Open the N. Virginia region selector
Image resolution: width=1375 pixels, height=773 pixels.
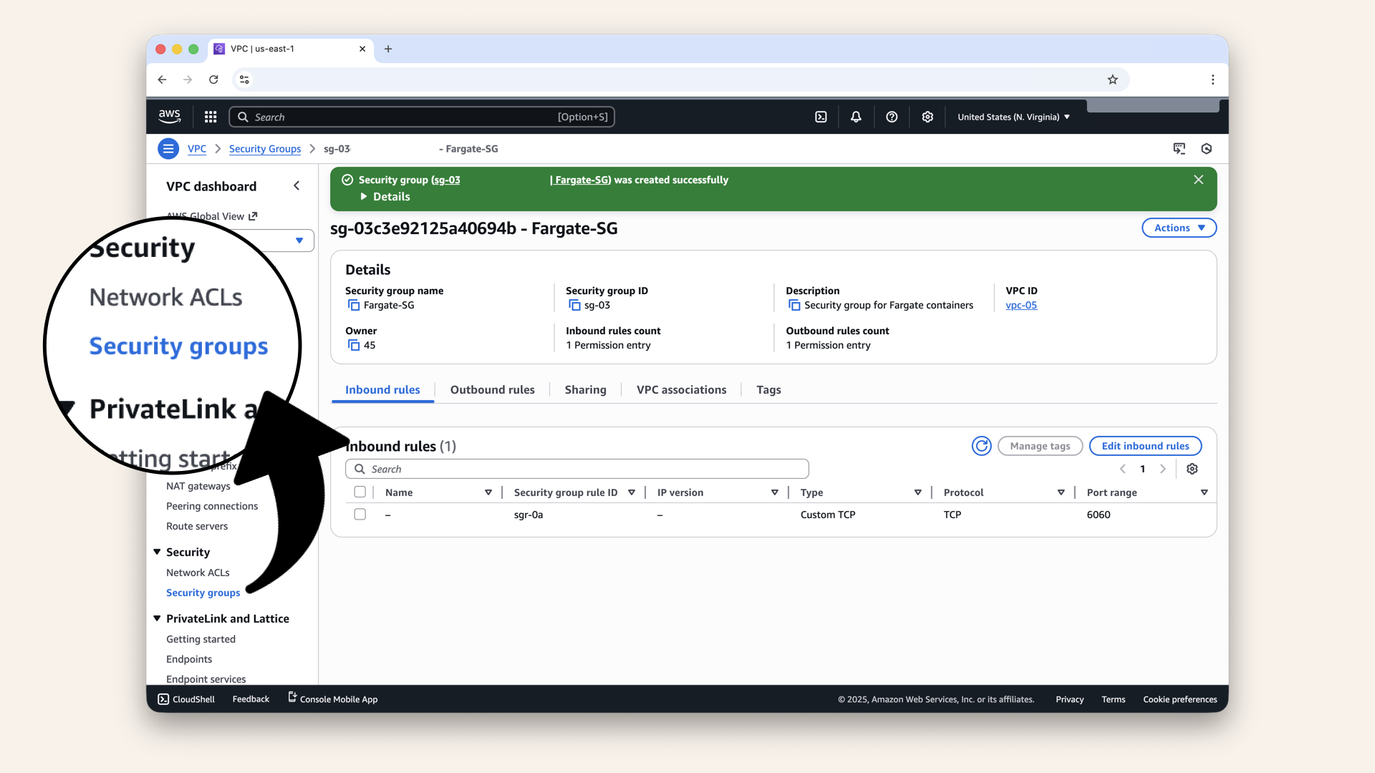1013,117
